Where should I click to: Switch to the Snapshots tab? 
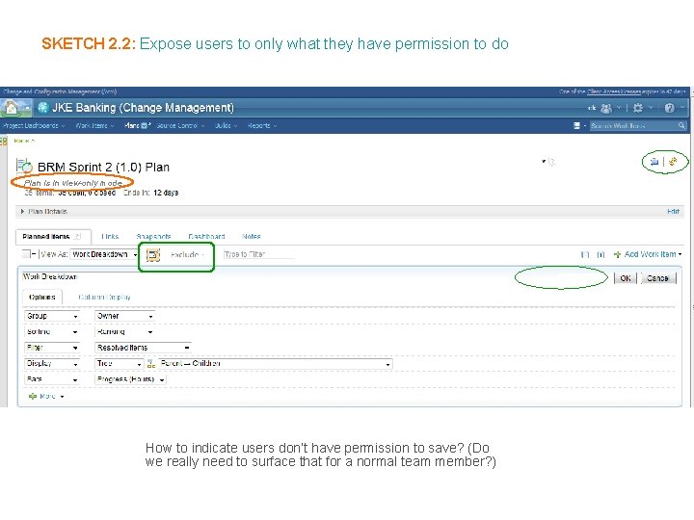(153, 237)
